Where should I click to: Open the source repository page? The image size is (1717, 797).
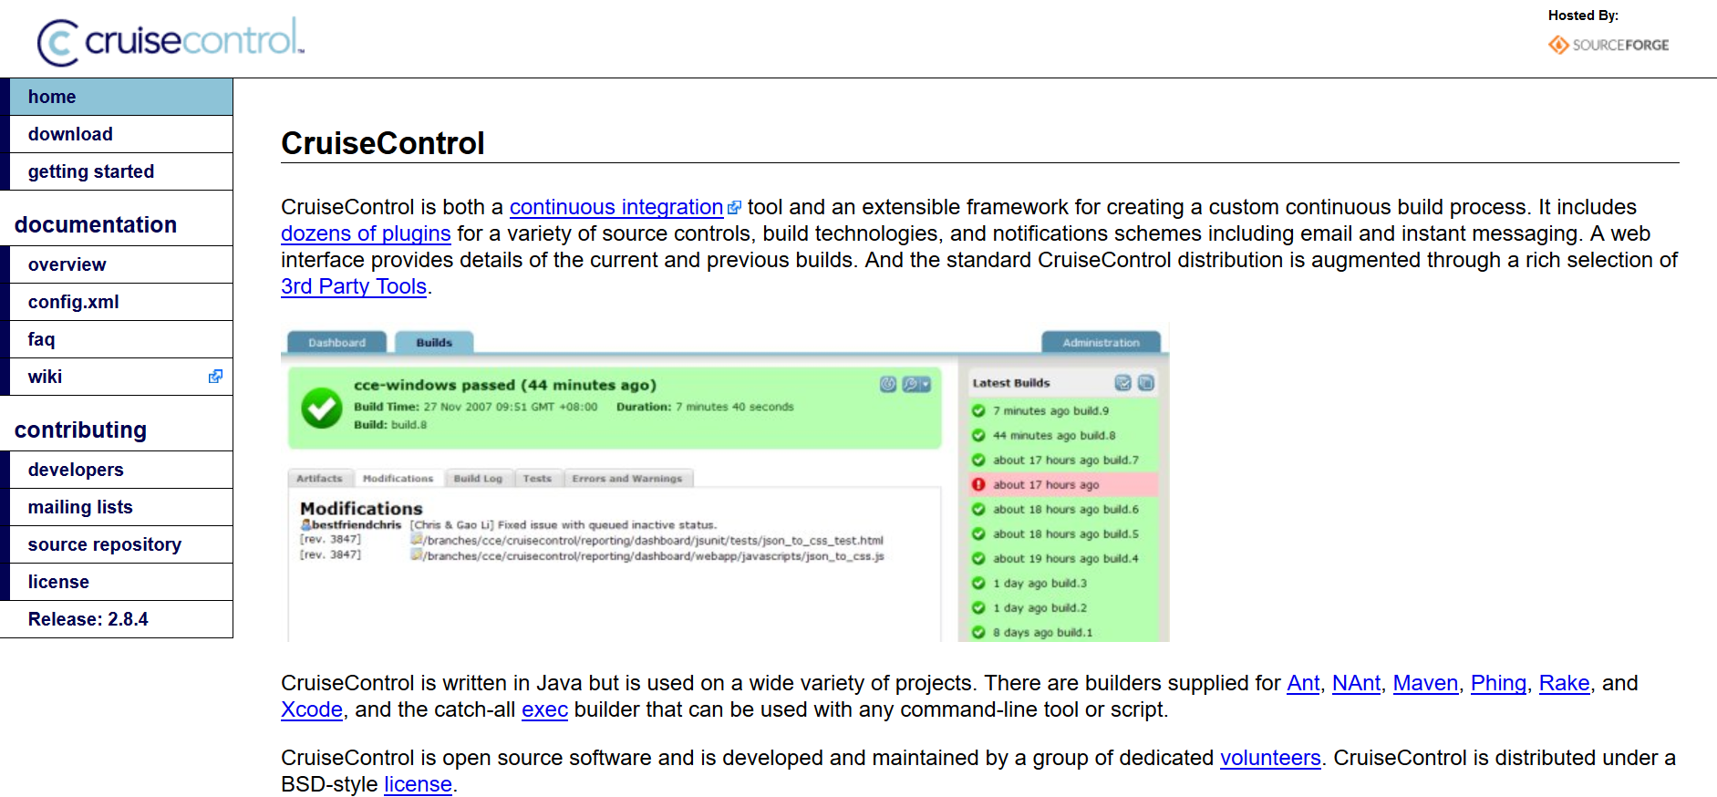click(120, 544)
